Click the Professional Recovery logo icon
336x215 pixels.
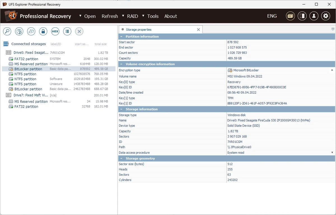[x=11, y=16]
